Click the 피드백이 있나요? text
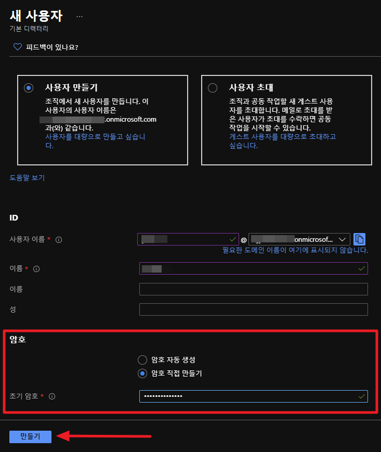This screenshot has height=452, width=381. [x=52, y=47]
